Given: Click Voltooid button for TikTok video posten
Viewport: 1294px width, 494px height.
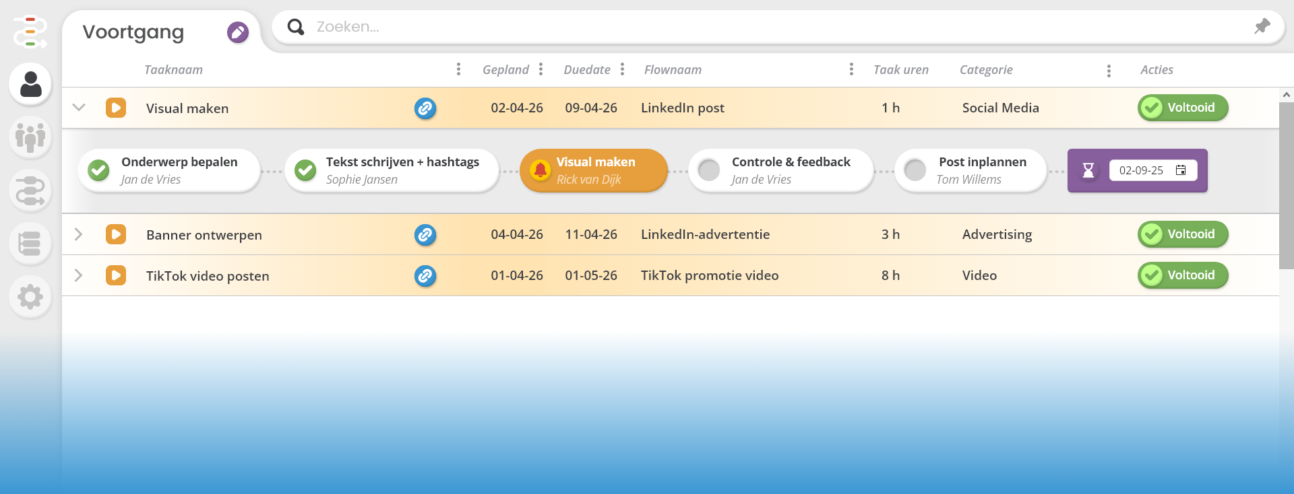Looking at the screenshot, I should click(x=1183, y=275).
